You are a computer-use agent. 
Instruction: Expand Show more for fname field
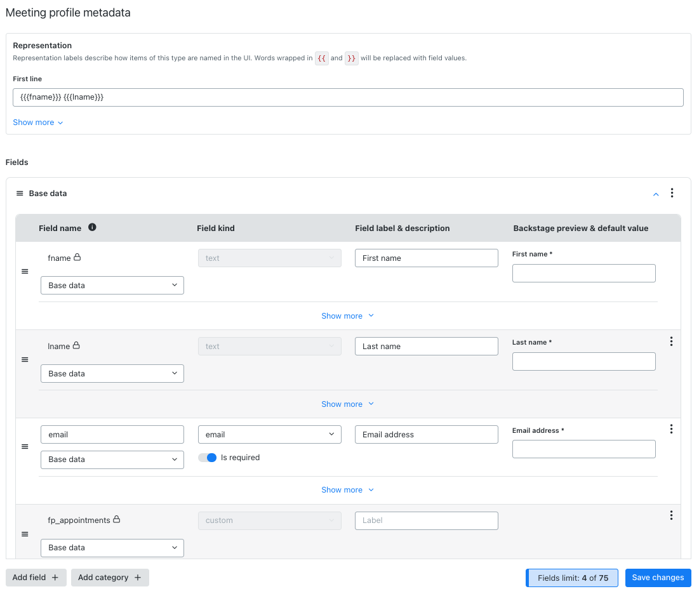pyautogui.click(x=348, y=316)
